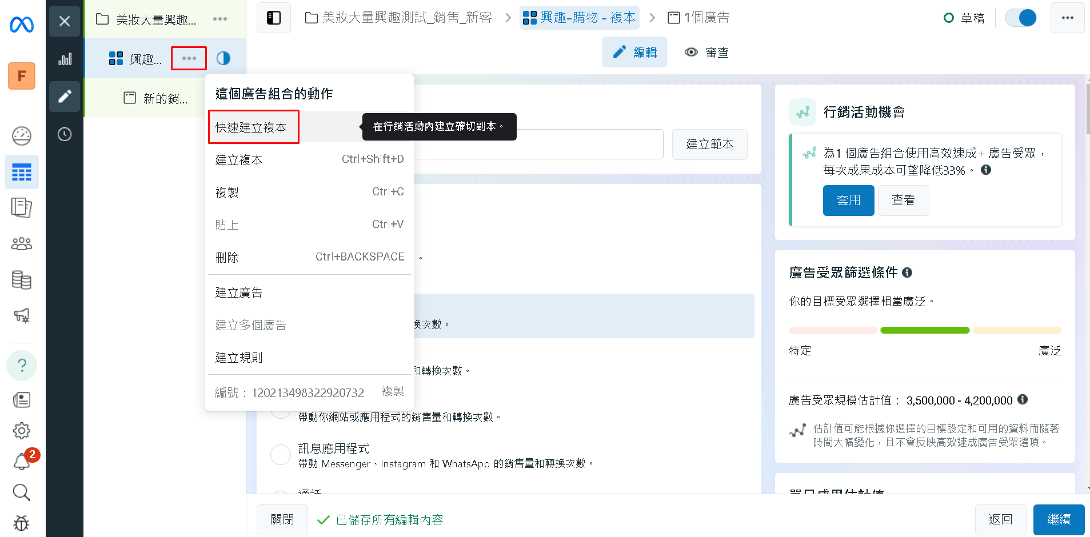Click the 建立範本 button
Viewport: 1090px width, 537px height.
(710, 144)
